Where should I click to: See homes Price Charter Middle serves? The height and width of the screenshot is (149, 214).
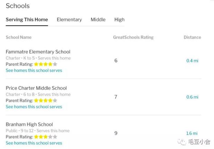click(x=34, y=107)
